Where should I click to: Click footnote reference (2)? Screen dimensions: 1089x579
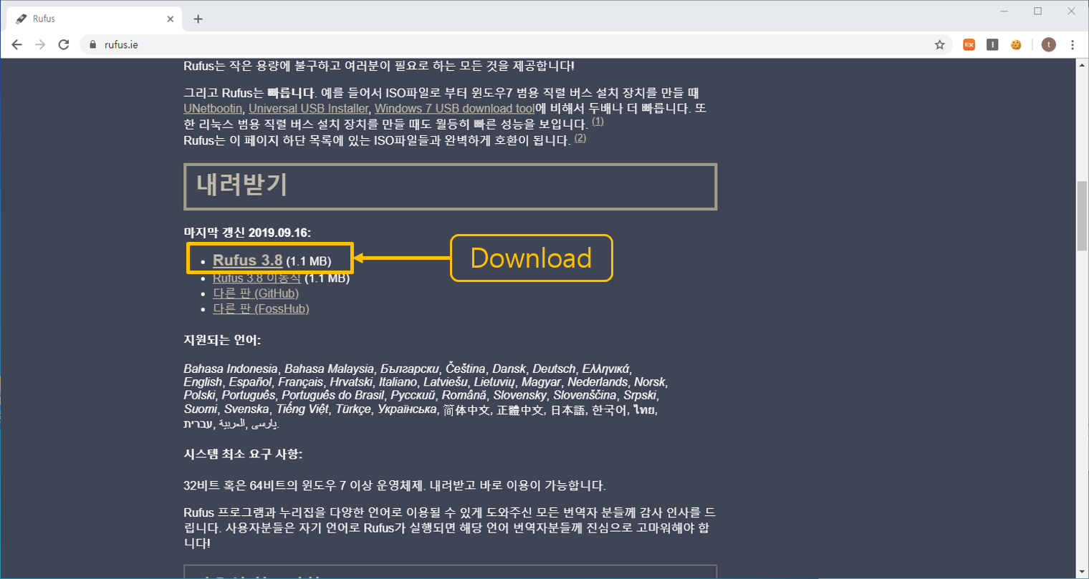pyautogui.click(x=580, y=138)
